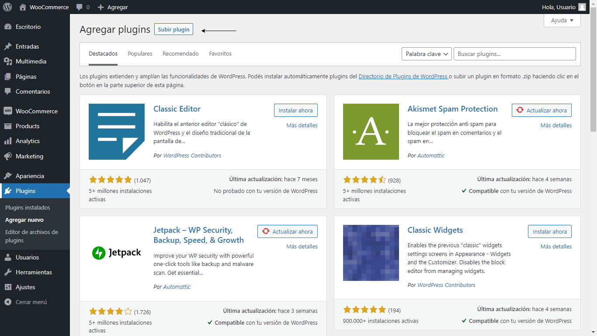
Task: Click the plus icon next to Agregar
Action: click(101, 7)
